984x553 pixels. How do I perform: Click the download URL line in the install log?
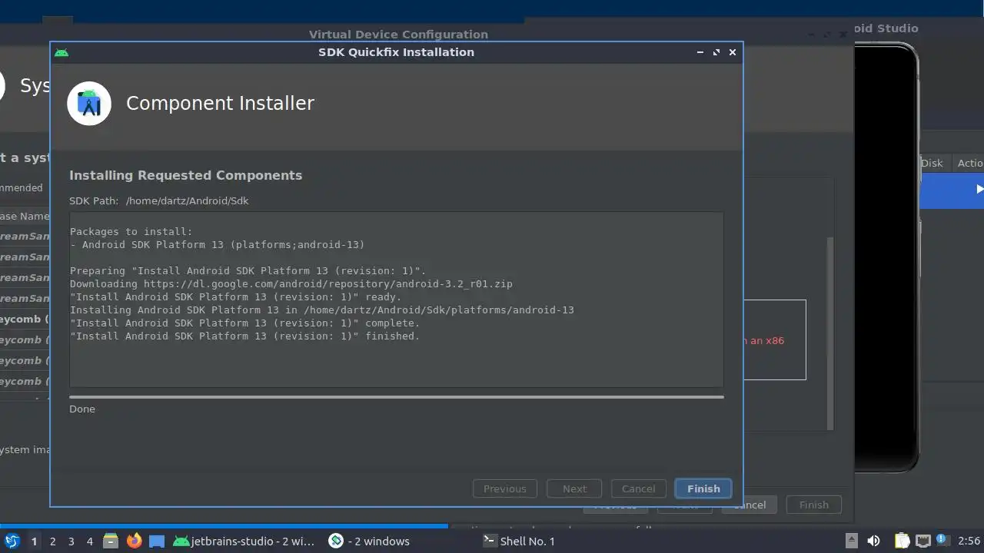click(291, 283)
